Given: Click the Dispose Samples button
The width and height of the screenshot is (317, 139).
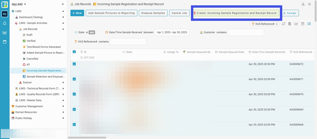Looking at the screenshot, I should pyautogui.click(x=153, y=13).
